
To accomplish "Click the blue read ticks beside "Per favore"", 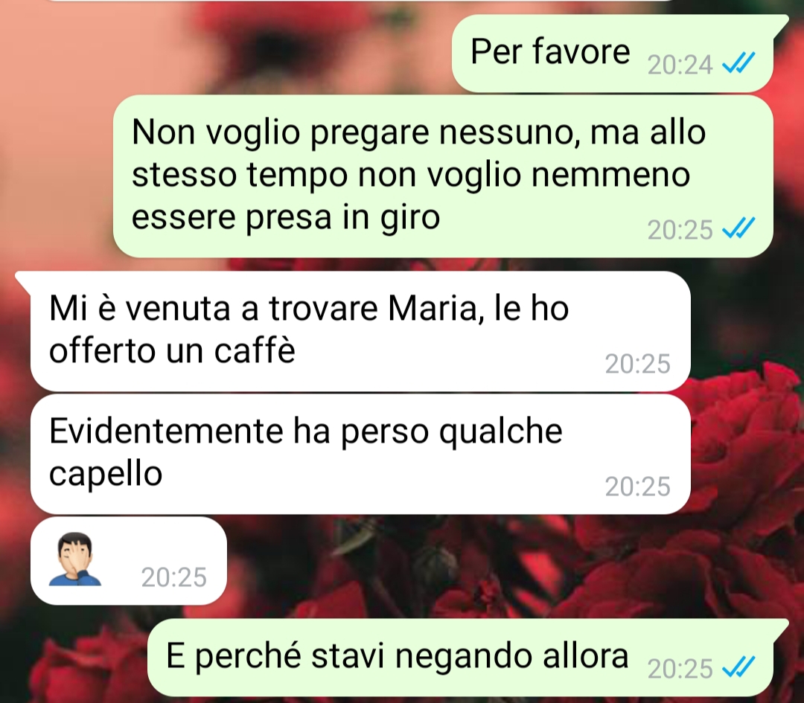I will coord(738,63).
